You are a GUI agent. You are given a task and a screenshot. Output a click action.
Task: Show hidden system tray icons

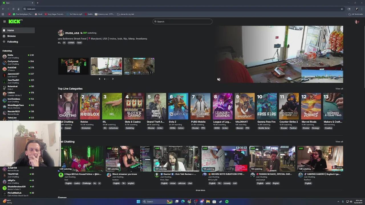(338, 202)
